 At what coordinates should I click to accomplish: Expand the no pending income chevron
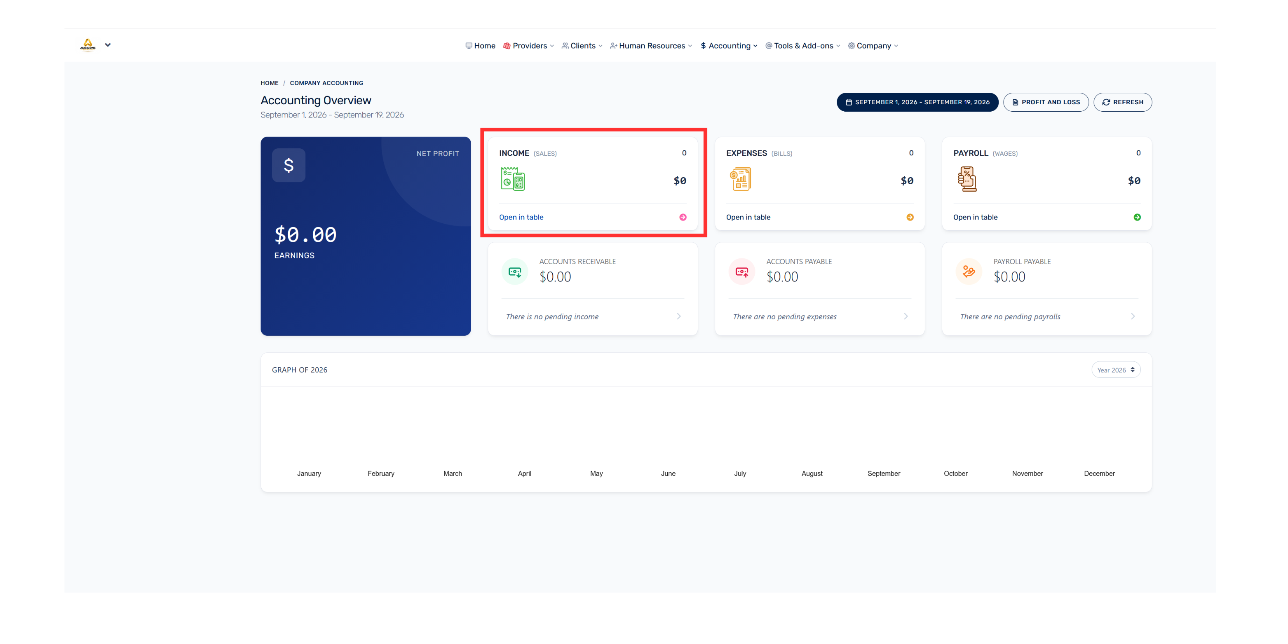tap(678, 316)
